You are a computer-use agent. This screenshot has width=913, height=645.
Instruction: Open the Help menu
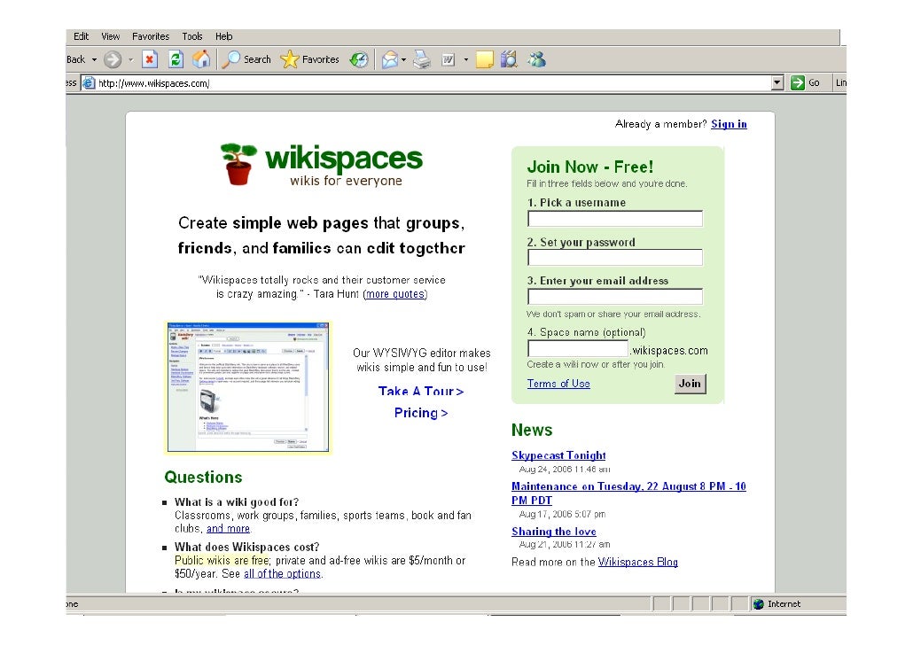tap(223, 36)
